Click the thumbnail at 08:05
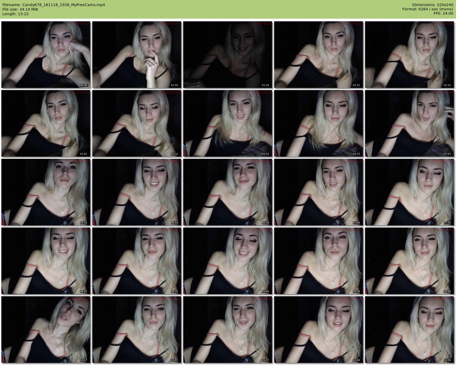 46,261
